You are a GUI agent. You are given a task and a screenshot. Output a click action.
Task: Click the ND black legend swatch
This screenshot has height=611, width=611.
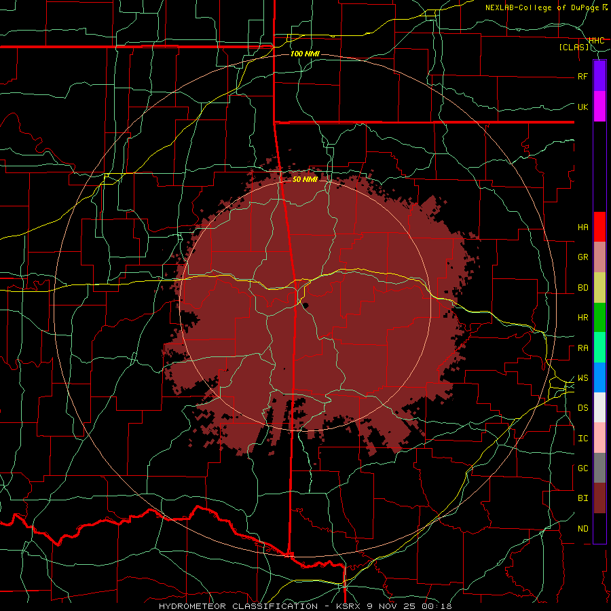(599, 528)
